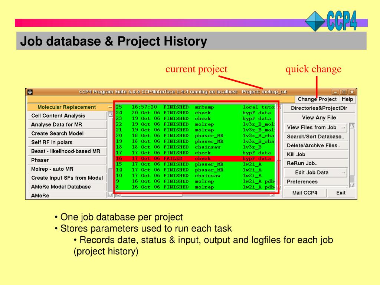
Task: Pick job 15 phaser_MR 1w2i_A
Action: pyautogui.click(x=195, y=164)
